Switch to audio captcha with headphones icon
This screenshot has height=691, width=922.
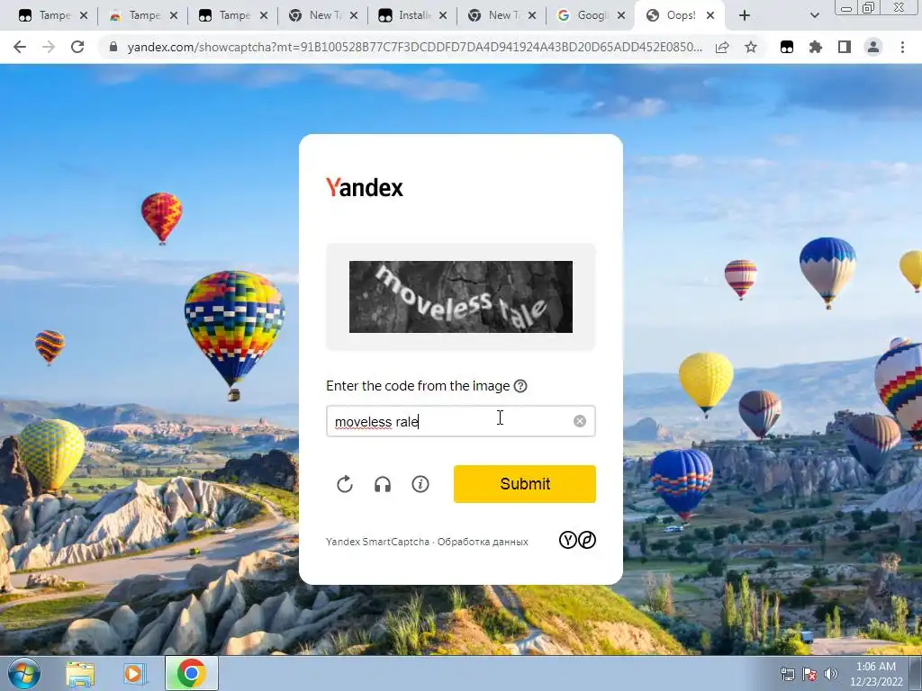[383, 484]
